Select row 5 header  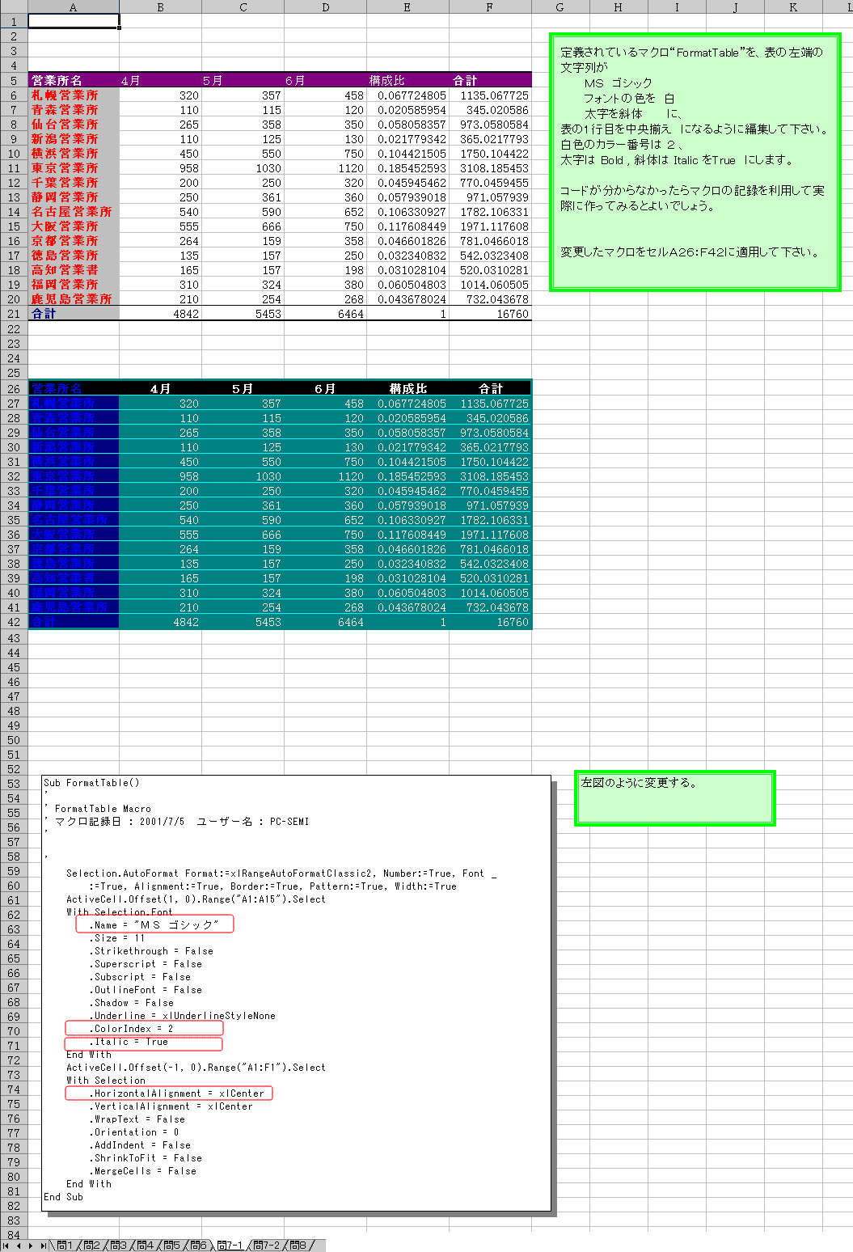tap(14, 81)
